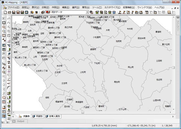Click the 1 / 28,545 scale status entry

pos(167,126)
